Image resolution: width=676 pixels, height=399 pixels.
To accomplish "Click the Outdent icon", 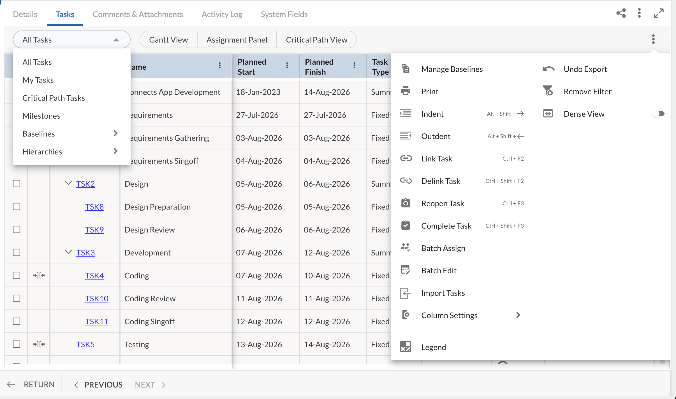I will click(x=406, y=136).
